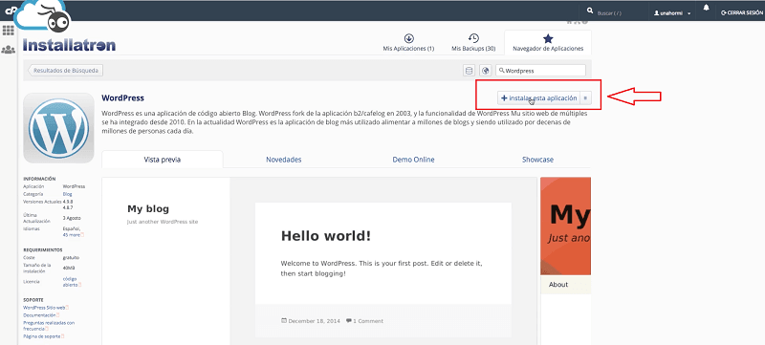Open the código abierto license link
765x345 pixels.
[70, 282]
